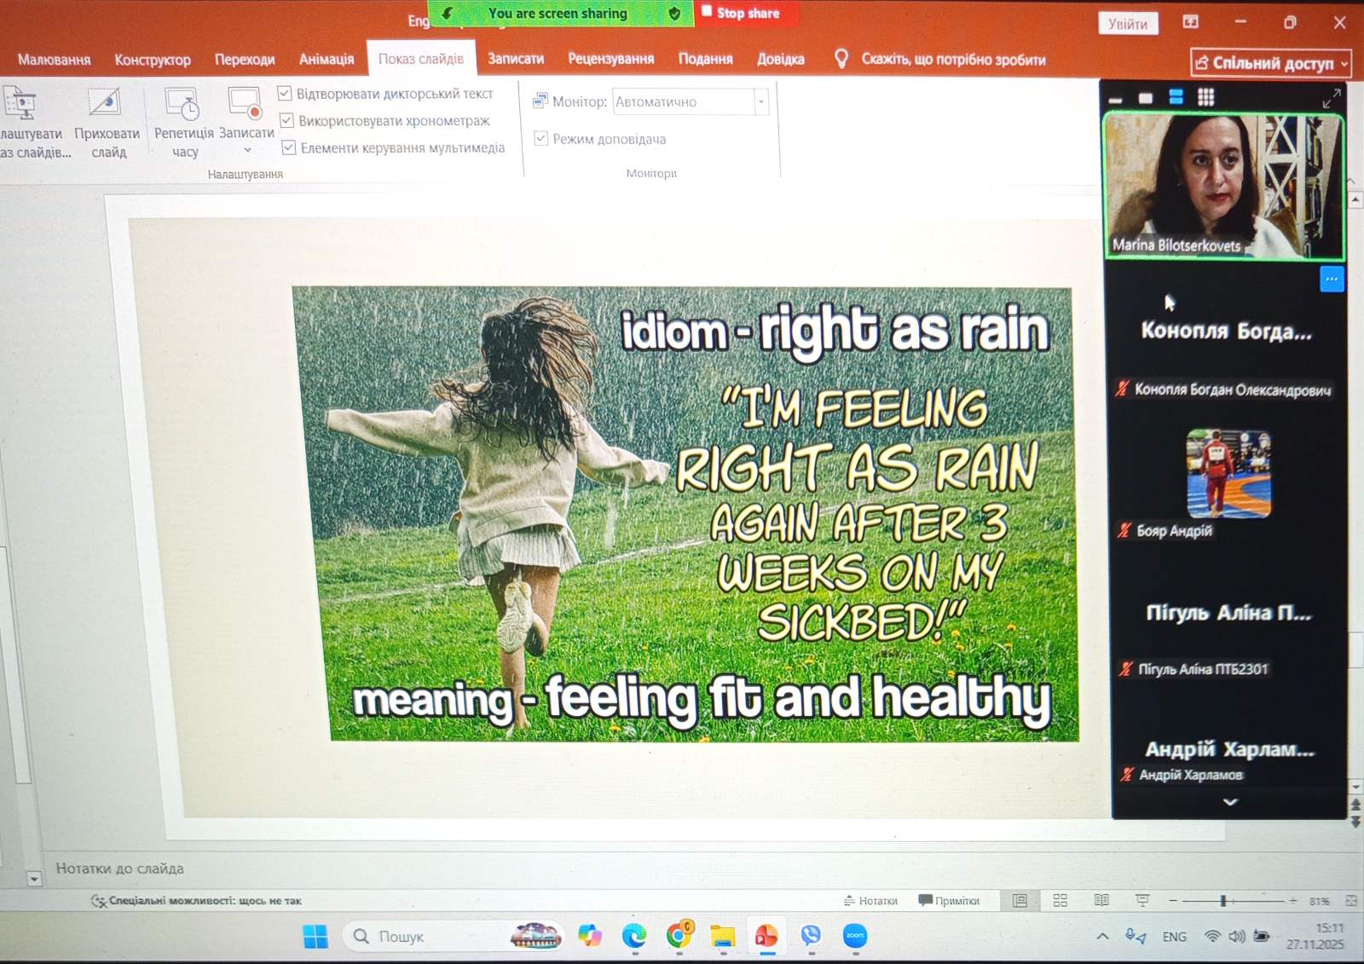
Task: Open Slide Sorter view in status bar
Action: (x=1060, y=901)
